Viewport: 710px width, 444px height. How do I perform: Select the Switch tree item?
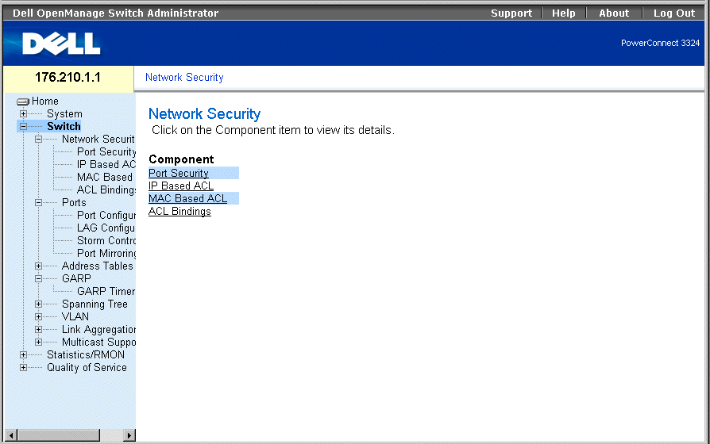click(x=64, y=126)
